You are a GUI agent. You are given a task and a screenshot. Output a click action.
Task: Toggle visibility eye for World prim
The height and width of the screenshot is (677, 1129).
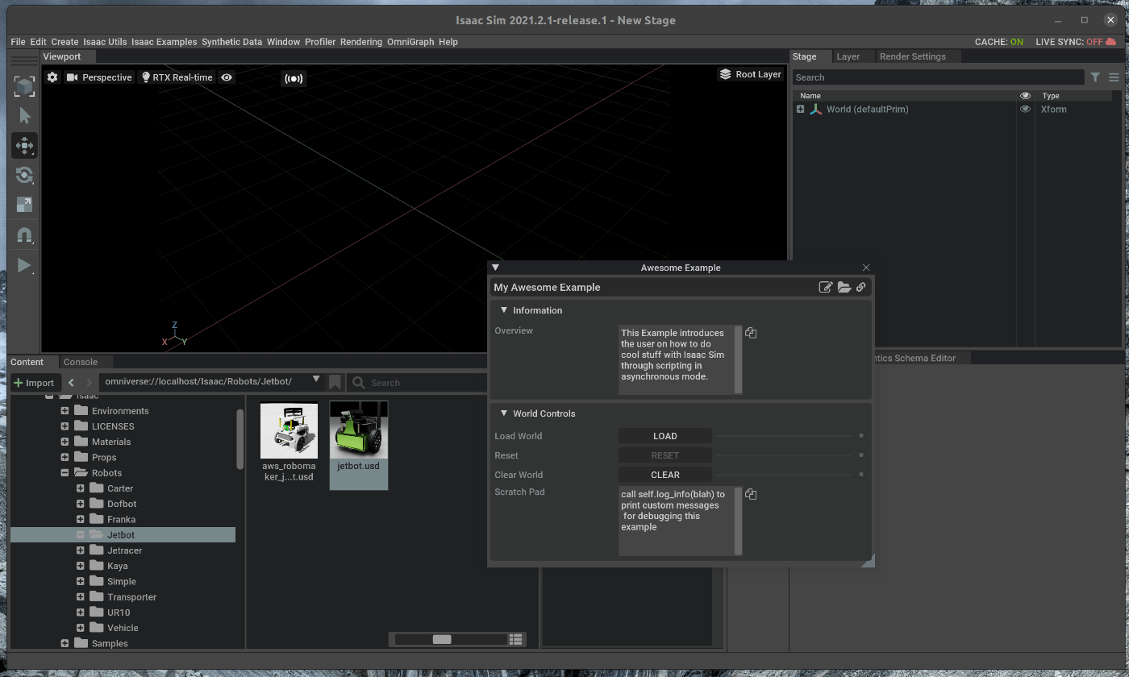1025,109
